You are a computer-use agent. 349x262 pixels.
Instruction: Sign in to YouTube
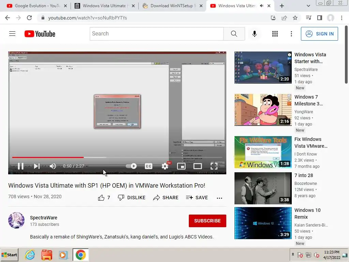(x=319, y=34)
